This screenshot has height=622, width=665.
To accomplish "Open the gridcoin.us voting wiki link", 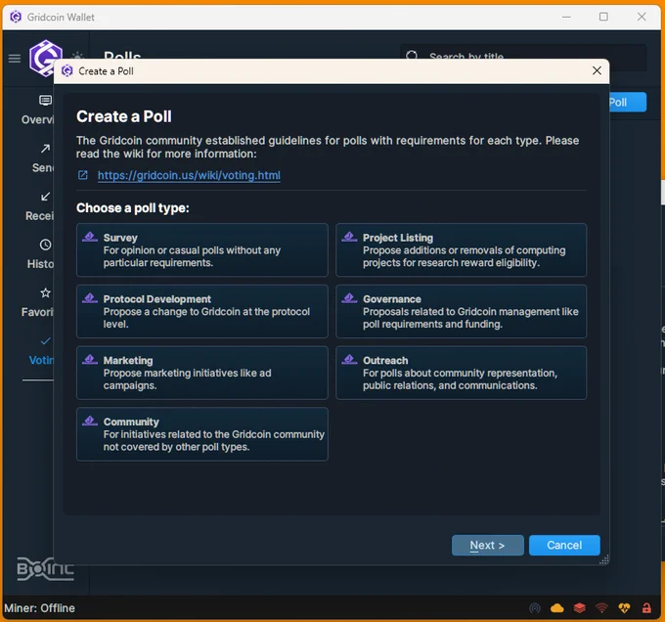I will [x=189, y=175].
